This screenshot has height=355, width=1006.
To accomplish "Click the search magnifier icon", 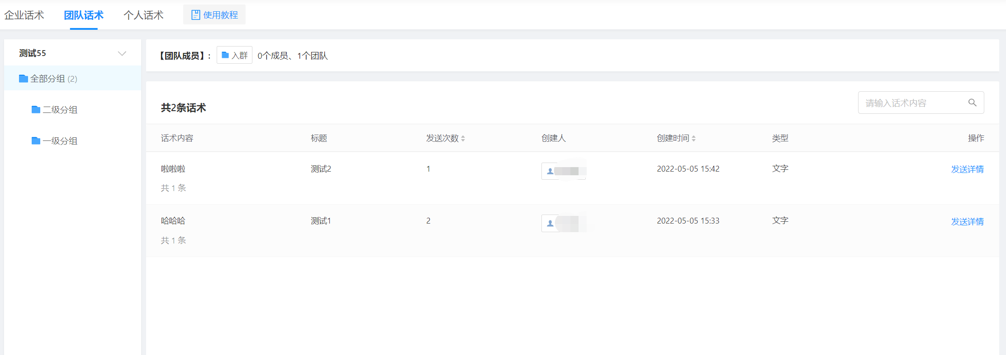I will pos(972,103).
